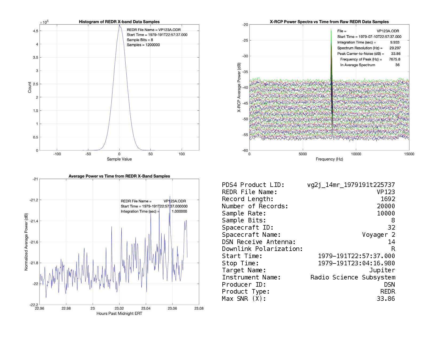The image size is (440, 340).
Task: Click the Count y-axis label on histogram
Action: [30, 87]
